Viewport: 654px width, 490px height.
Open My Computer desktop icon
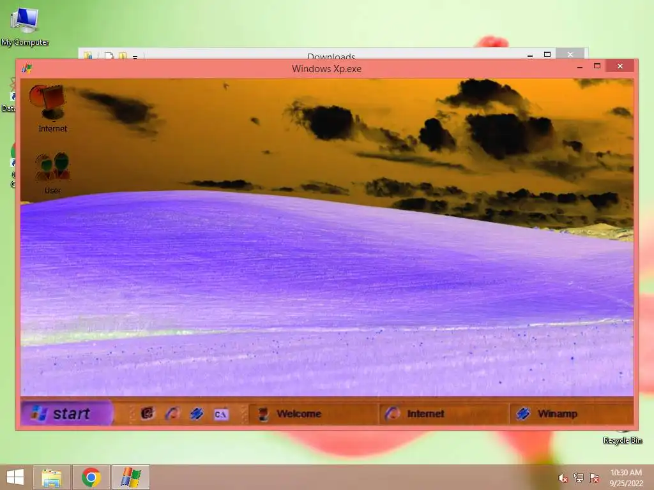pyautogui.click(x=25, y=26)
